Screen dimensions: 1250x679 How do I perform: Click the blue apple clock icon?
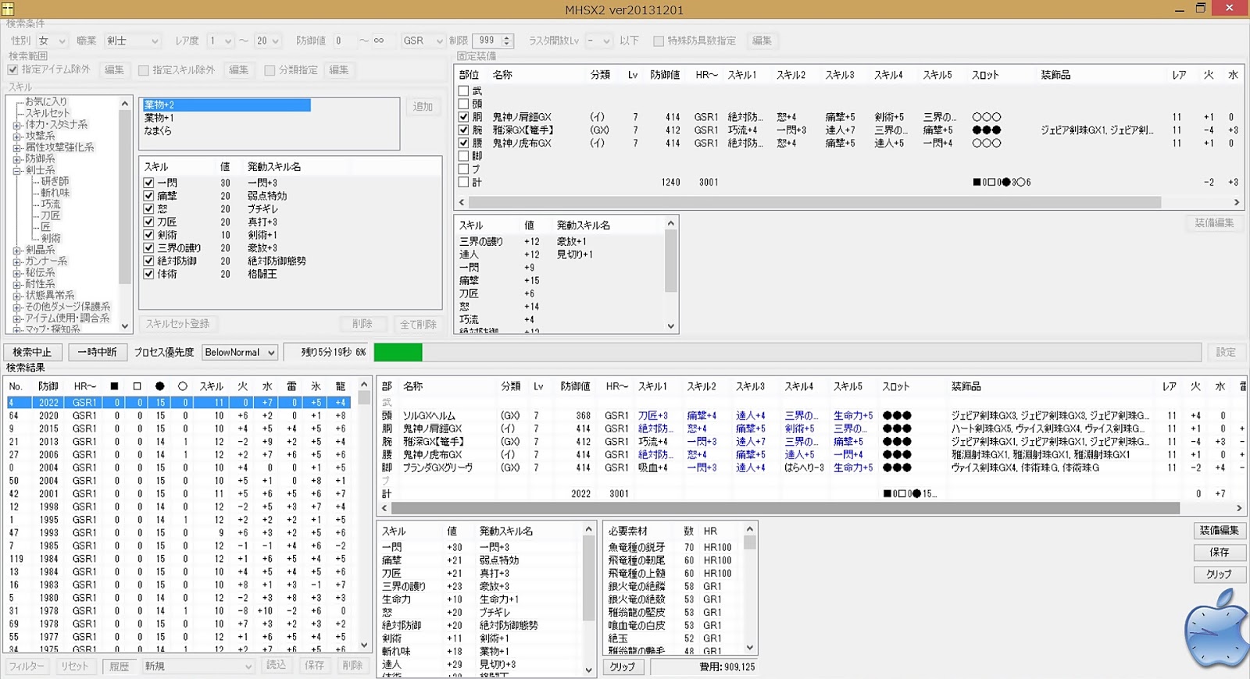(1216, 628)
